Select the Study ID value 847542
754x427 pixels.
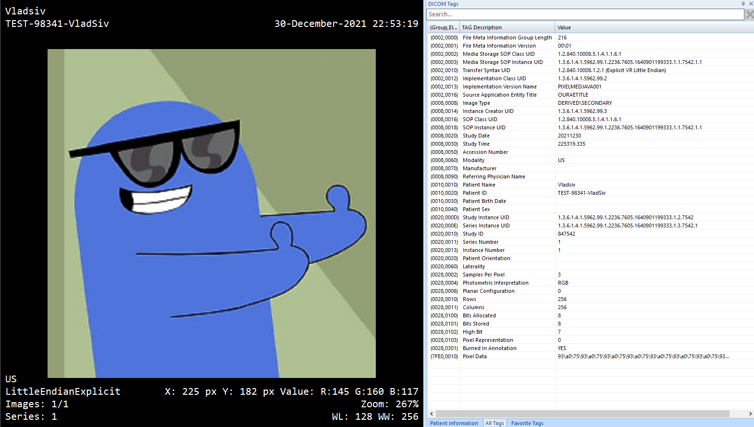(567, 234)
